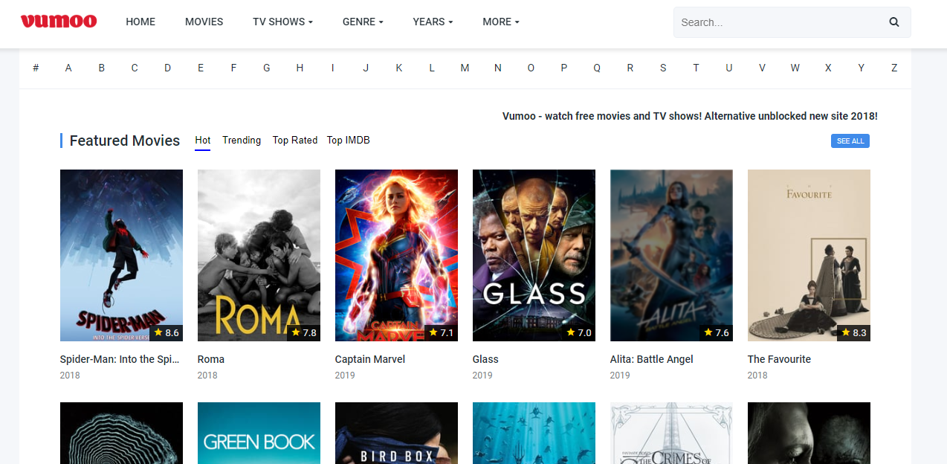This screenshot has width=947, height=464.
Task: Filter titles by letter K
Action: [399, 68]
